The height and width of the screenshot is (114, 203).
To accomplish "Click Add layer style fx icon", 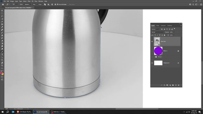I will pos(164,85).
